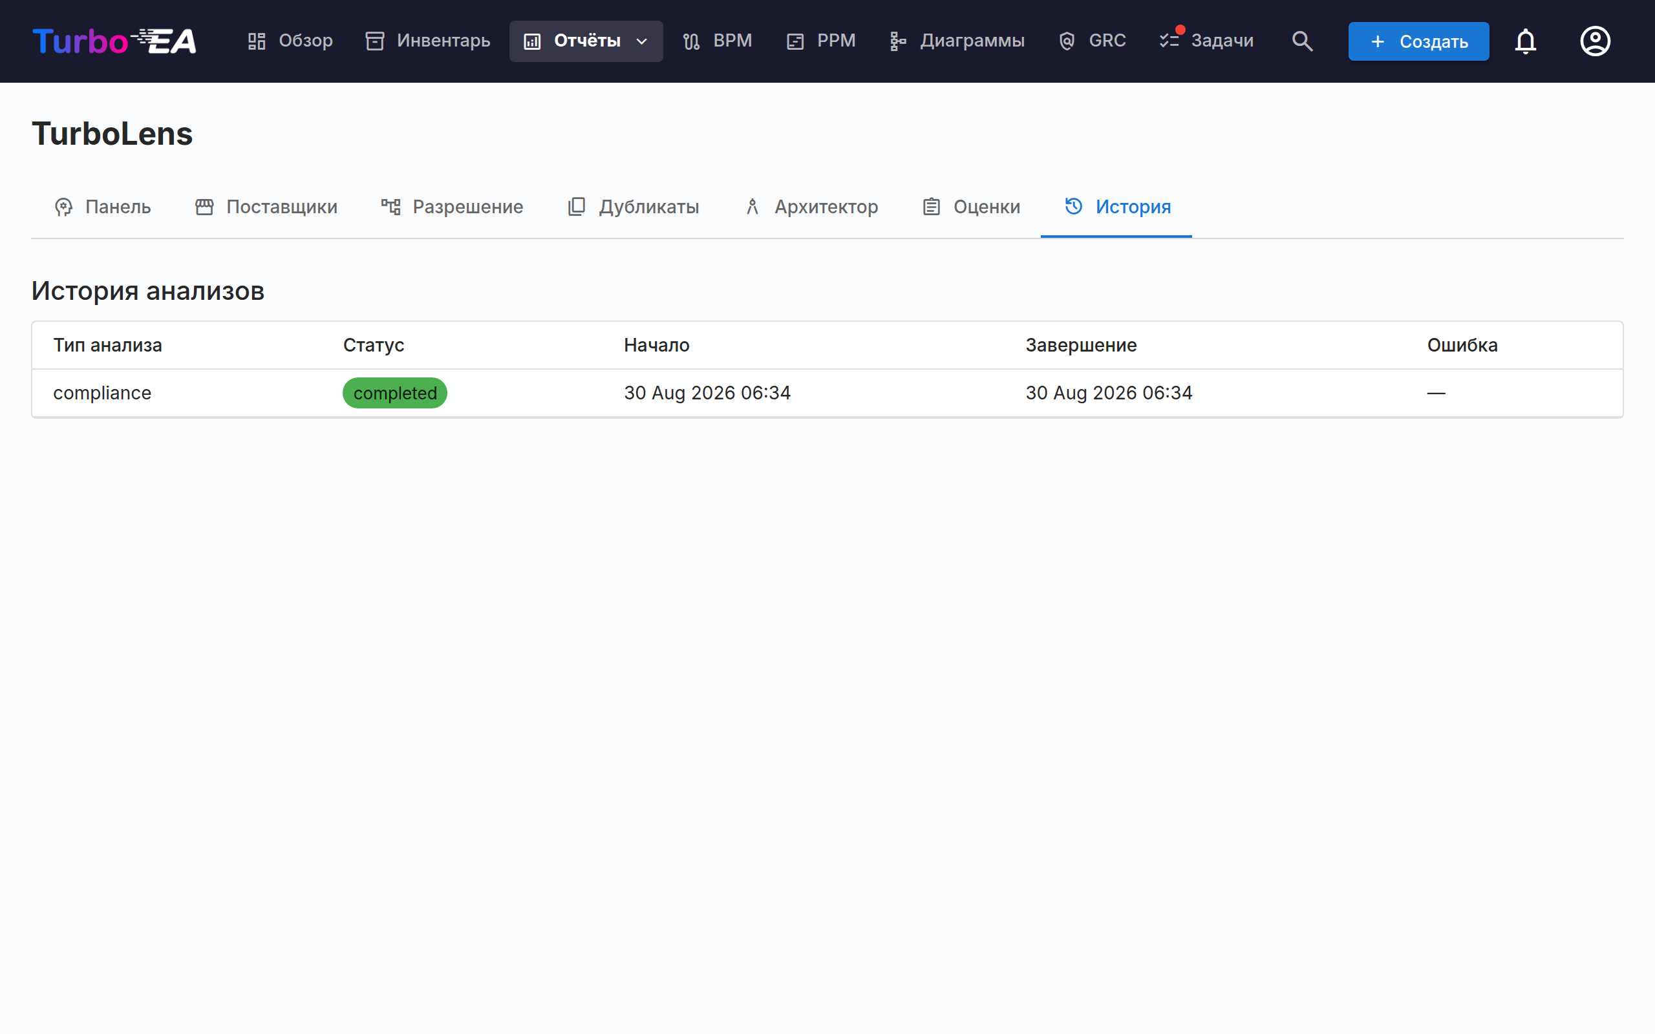Switch to the Панель tab
The width and height of the screenshot is (1655, 1034).
[103, 207]
